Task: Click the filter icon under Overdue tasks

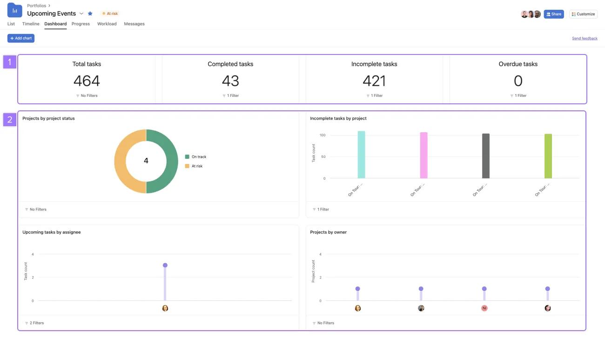Action: [x=518, y=95]
